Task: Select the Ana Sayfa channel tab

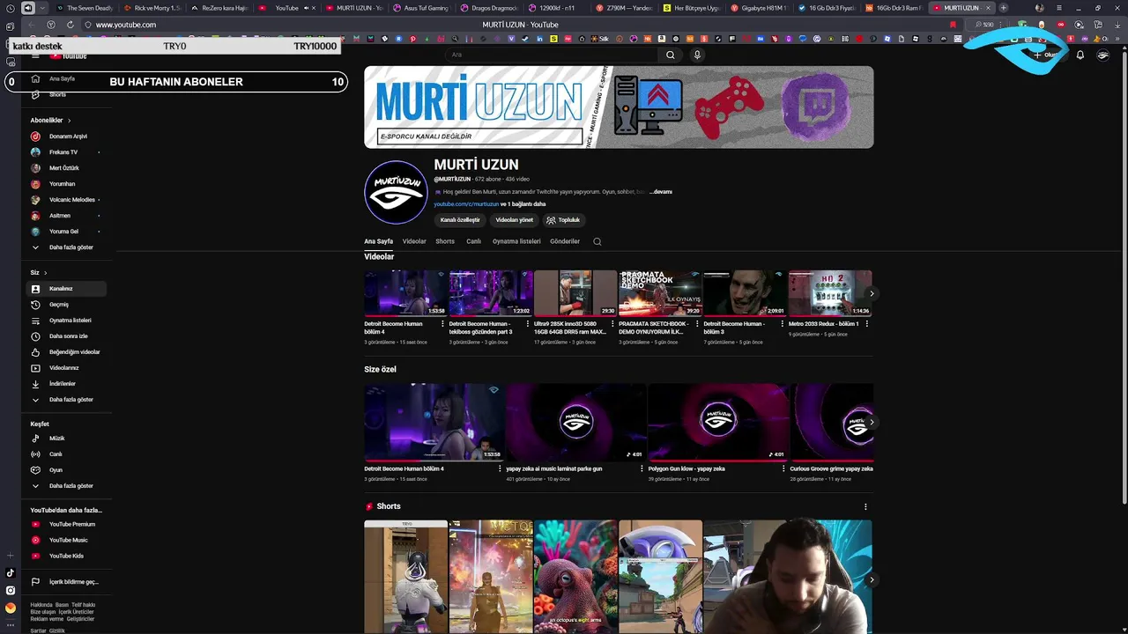Action: coord(379,241)
